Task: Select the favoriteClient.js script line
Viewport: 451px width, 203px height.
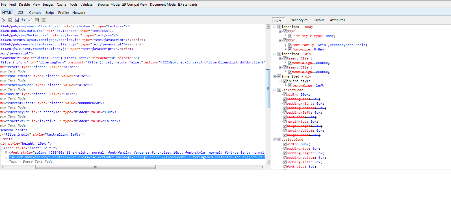Action: coord(67,49)
